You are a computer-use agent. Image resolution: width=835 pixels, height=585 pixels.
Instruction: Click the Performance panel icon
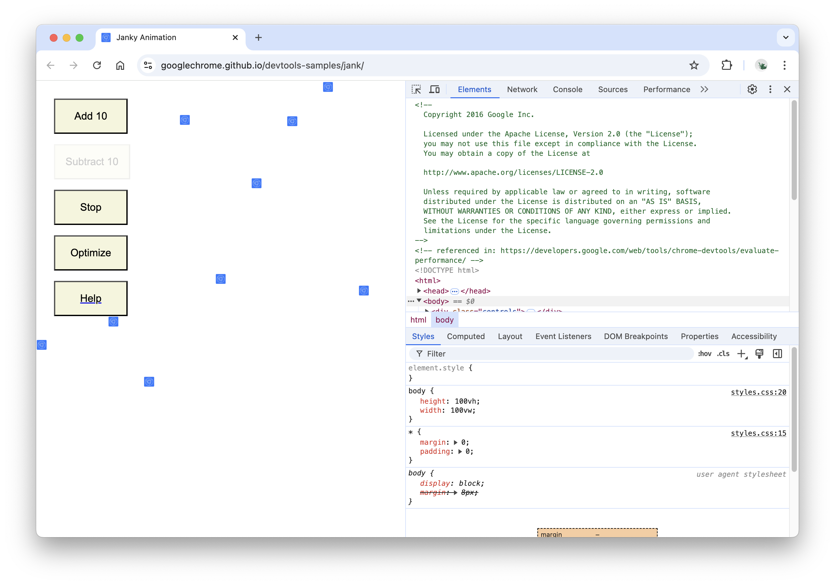pyautogui.click(x=666, y=89)
